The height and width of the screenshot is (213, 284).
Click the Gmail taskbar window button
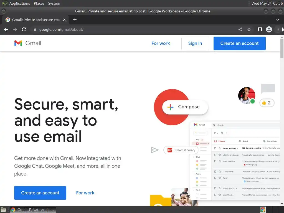[33, 210]
